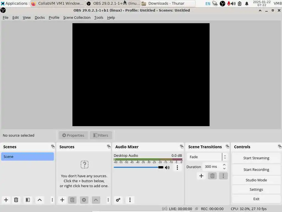
Task: Remove selected scene with trash icon
Action: (16, 200)
